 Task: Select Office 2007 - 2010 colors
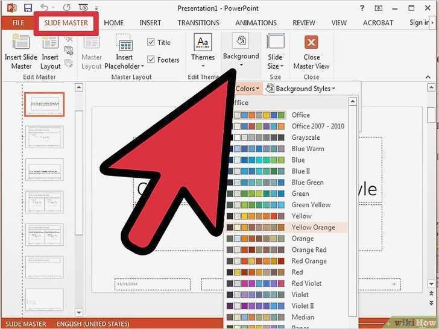[x=286, y=126]
